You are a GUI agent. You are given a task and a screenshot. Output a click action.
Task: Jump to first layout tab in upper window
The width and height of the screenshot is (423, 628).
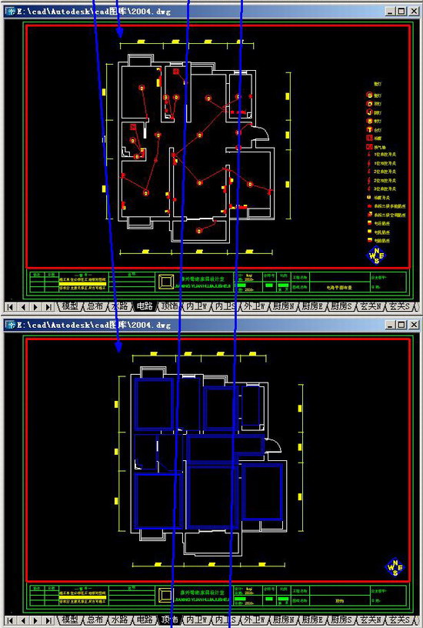tap(10, 307)
